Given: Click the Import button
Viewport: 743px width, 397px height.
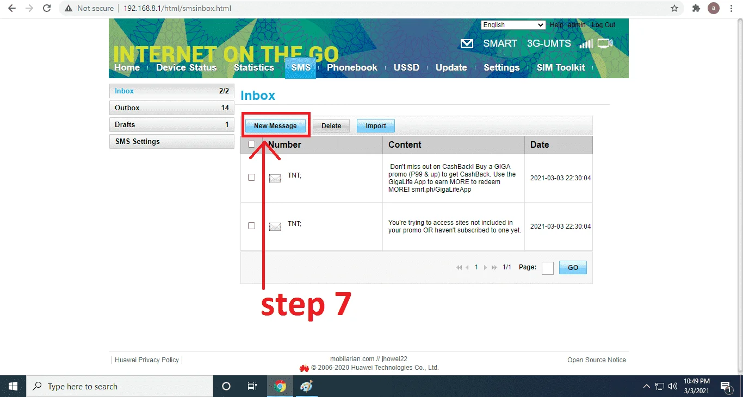Looking at the screenshot, I should 376,125.
